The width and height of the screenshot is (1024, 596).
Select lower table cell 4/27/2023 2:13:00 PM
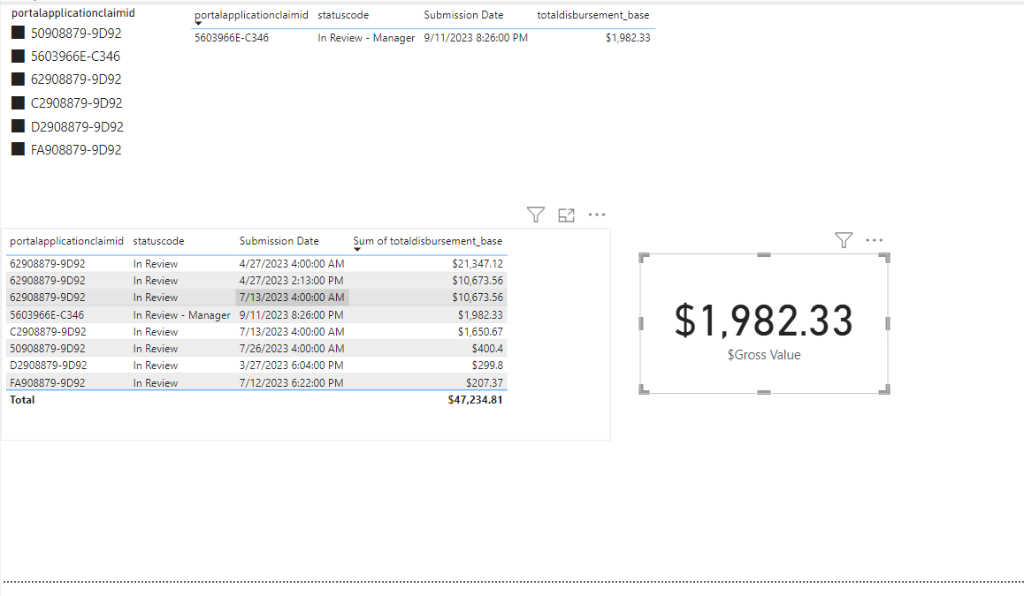[291, 281]
